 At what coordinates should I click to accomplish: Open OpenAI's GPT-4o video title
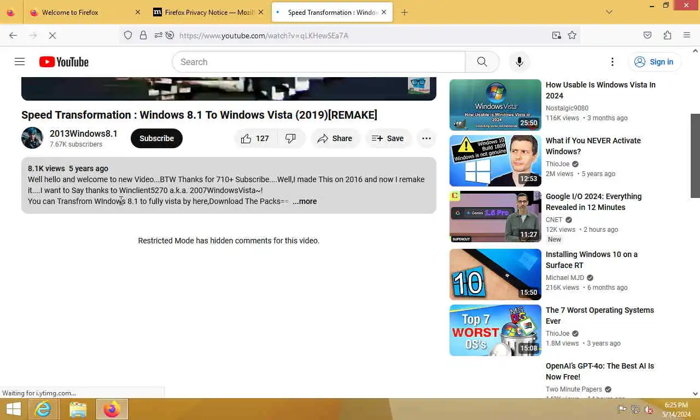[x=600, y=371]
